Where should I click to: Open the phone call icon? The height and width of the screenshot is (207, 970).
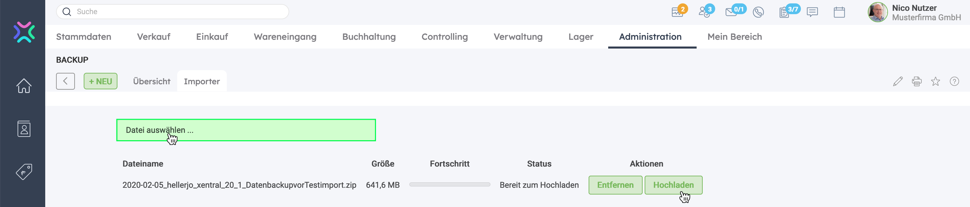point(758,12)
